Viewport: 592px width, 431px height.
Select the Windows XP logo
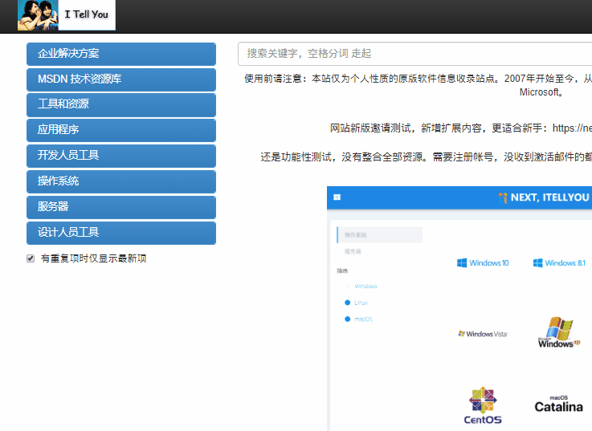pos(559,332)
